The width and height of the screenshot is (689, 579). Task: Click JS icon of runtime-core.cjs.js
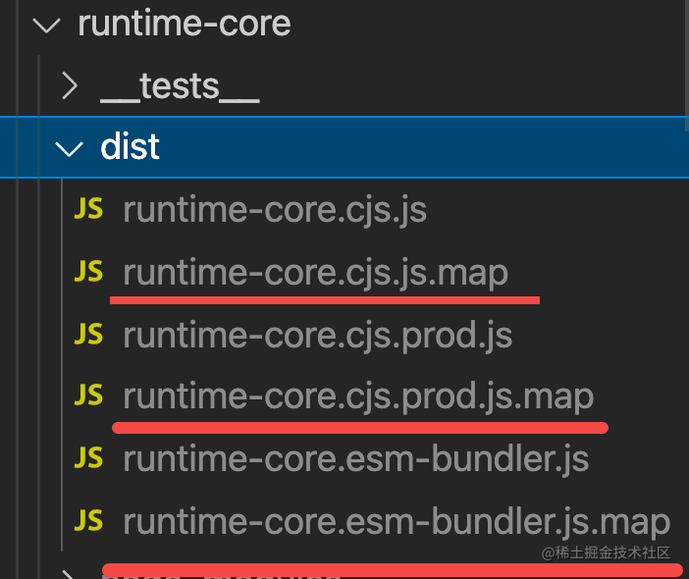point(88,210)
